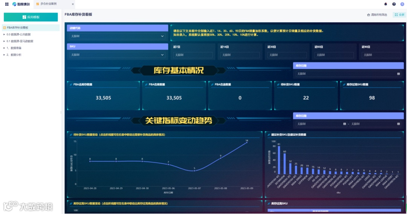Open the 店铺代码 dropdown

[117, 36]
